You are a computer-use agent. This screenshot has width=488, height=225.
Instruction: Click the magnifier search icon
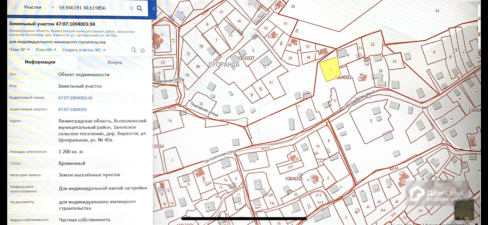[140, 8]
